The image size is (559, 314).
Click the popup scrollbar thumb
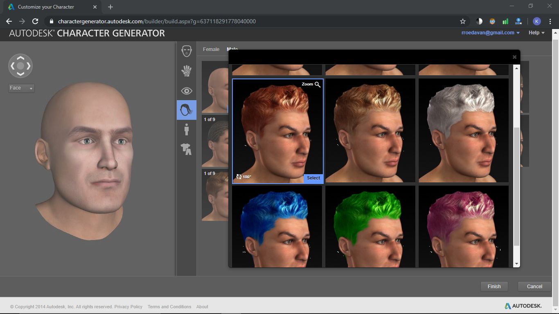517,186
